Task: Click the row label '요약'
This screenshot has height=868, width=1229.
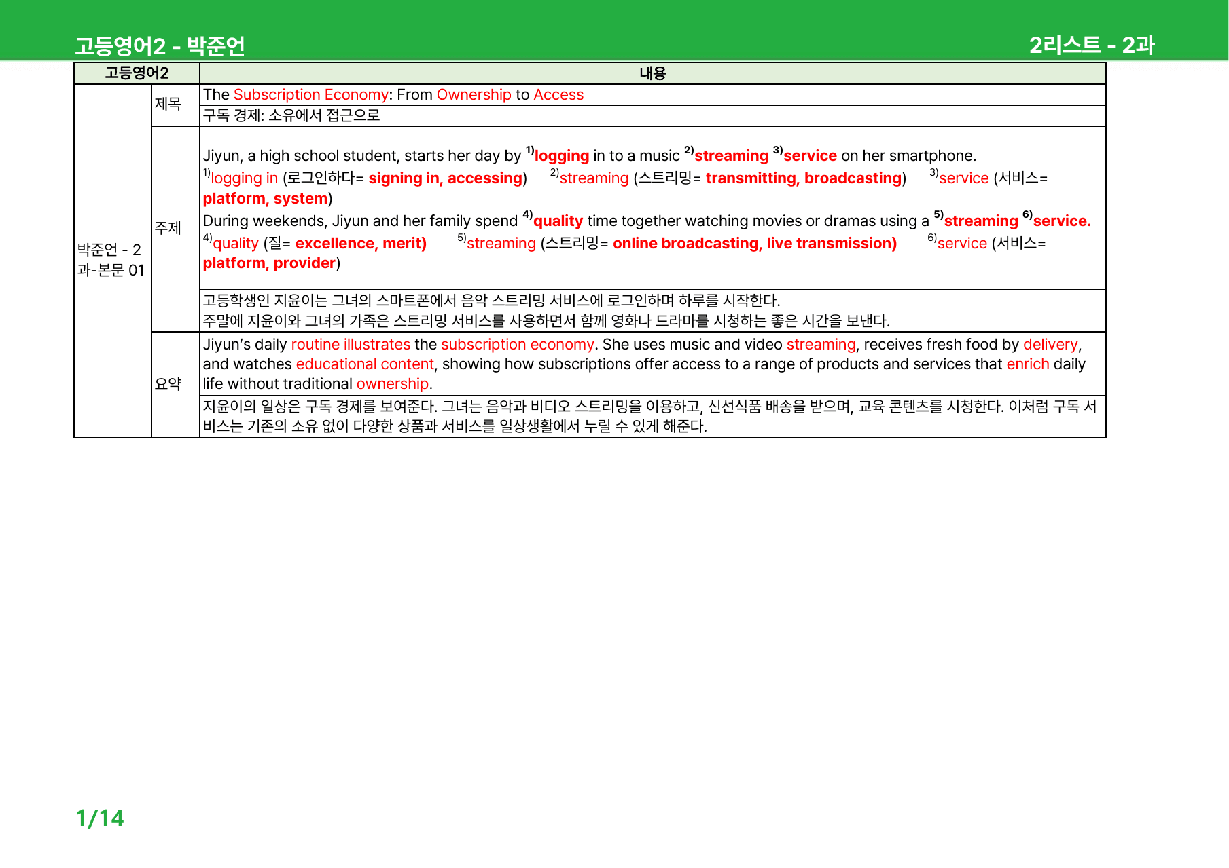Action: [168, 384]
